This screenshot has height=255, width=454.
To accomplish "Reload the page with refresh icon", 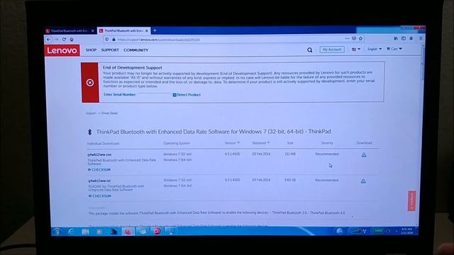I will [64, 40].
